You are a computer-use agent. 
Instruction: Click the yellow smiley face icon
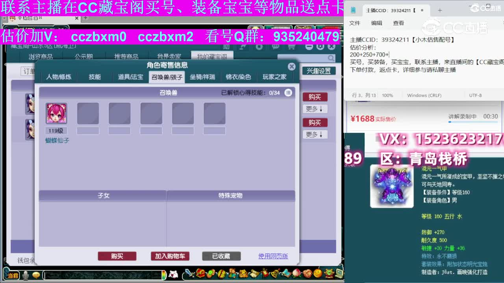click(x=317, y=273)
